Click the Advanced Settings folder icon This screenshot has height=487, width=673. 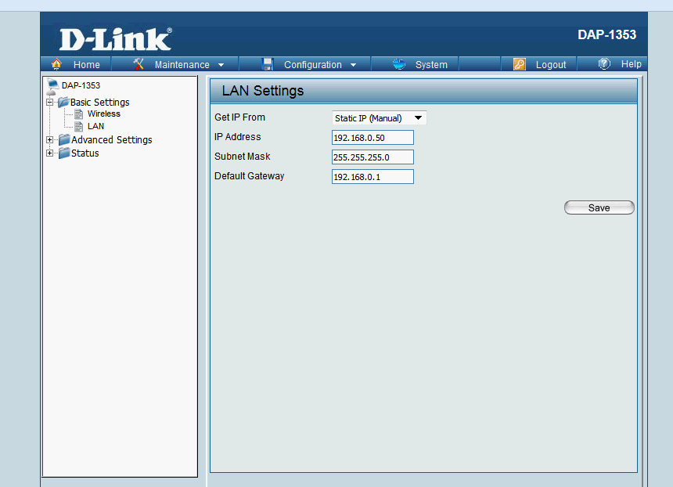point(64,139)
